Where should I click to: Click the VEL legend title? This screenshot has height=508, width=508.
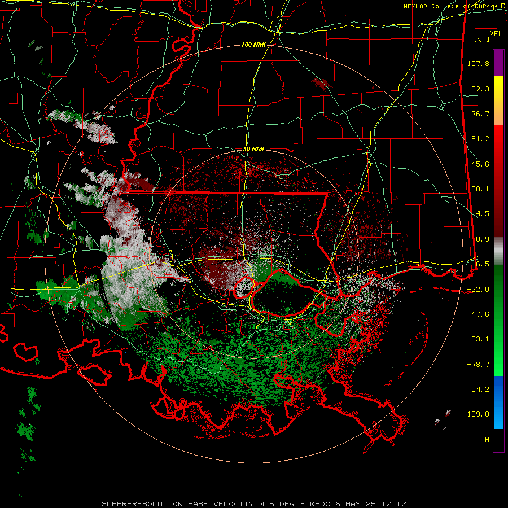click(x=496, y=34)
